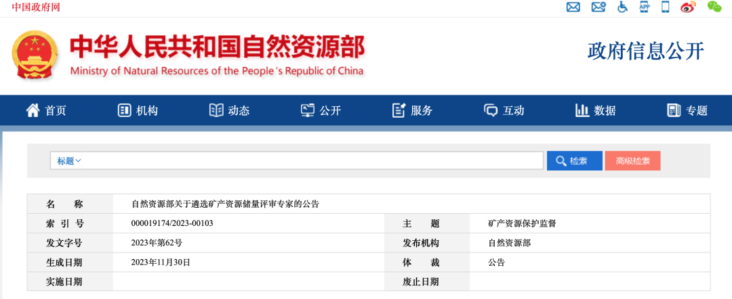Open the mail settings envelope-with-gear icon
This screenshot has height=299, width=732.
tap(598, 7)
